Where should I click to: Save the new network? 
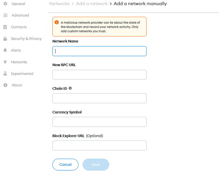pyautogui.click(x=96, y=164)
